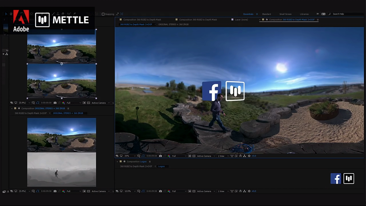The width and height of the screenshot is (366, 206).
Task: Open the 12.5% magnification dropdown
Action: (130, 191)
